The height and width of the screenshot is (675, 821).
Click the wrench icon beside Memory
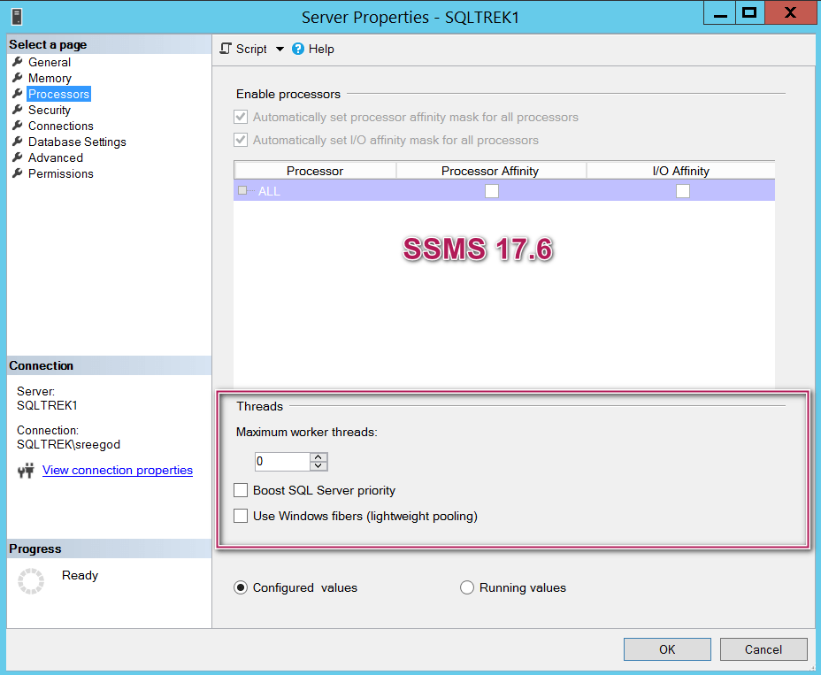click(17, 78)
